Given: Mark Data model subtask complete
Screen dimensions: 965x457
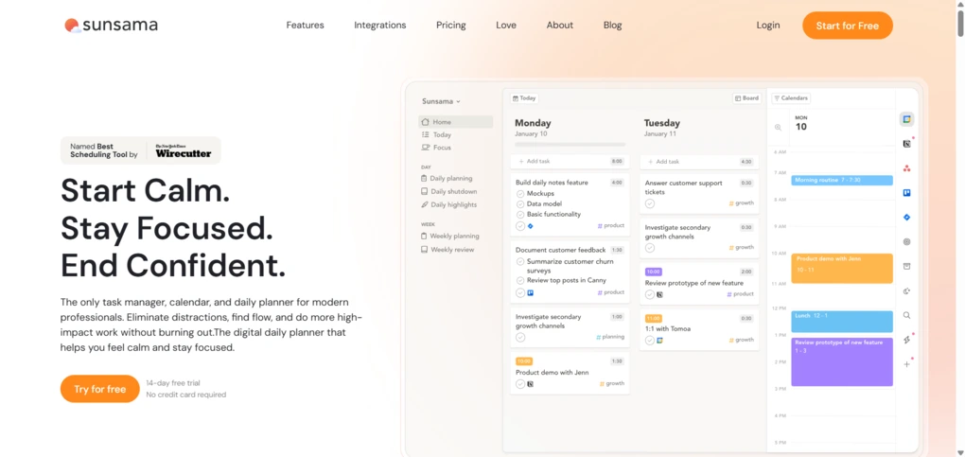Looking at the screenshot, I should click(520, 203).
